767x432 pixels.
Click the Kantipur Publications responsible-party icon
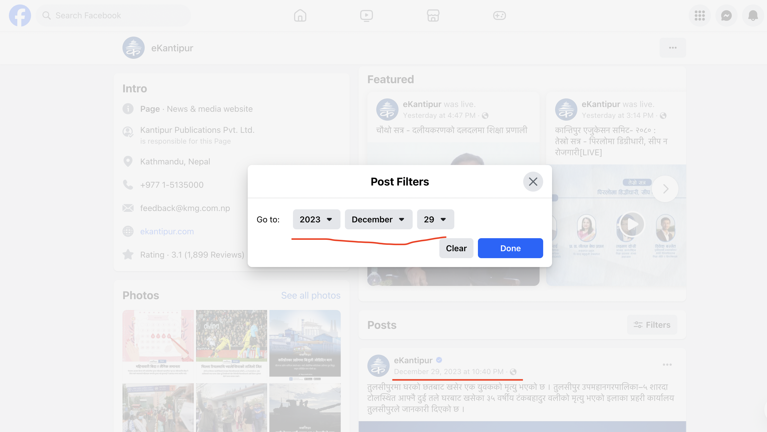[128, 132]
